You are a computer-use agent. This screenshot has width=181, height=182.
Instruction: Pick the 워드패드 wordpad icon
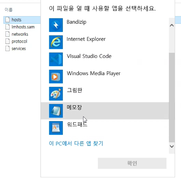[x=56, y=128]
